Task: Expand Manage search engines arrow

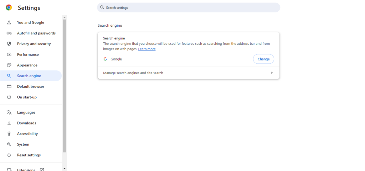Action: click(272, 73)
